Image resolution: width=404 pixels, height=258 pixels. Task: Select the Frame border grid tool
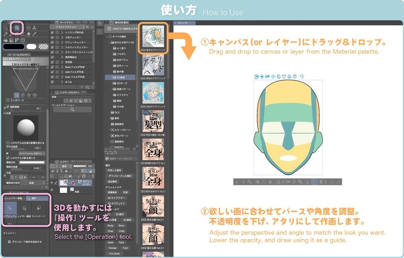[22, 40]
